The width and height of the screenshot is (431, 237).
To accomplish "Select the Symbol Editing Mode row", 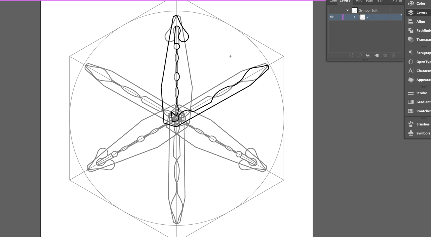I will (x=365, y=10).
